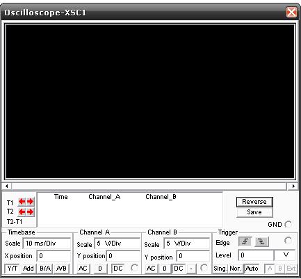Image resolution: width=301 pixels, height=279 pixels.
Task: Click the Timebase X position field
Action: click(54, 256)
